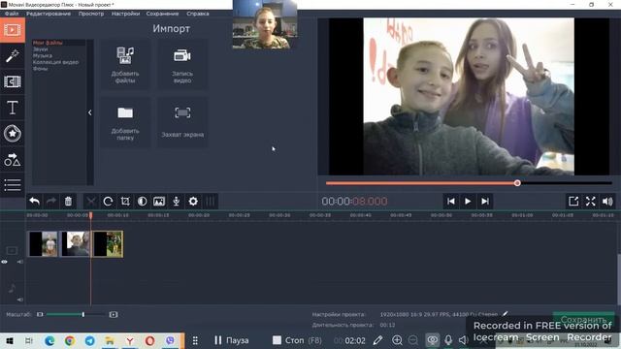
Task: Click Добавить файлы to add files
Action: tap(125, 64)
